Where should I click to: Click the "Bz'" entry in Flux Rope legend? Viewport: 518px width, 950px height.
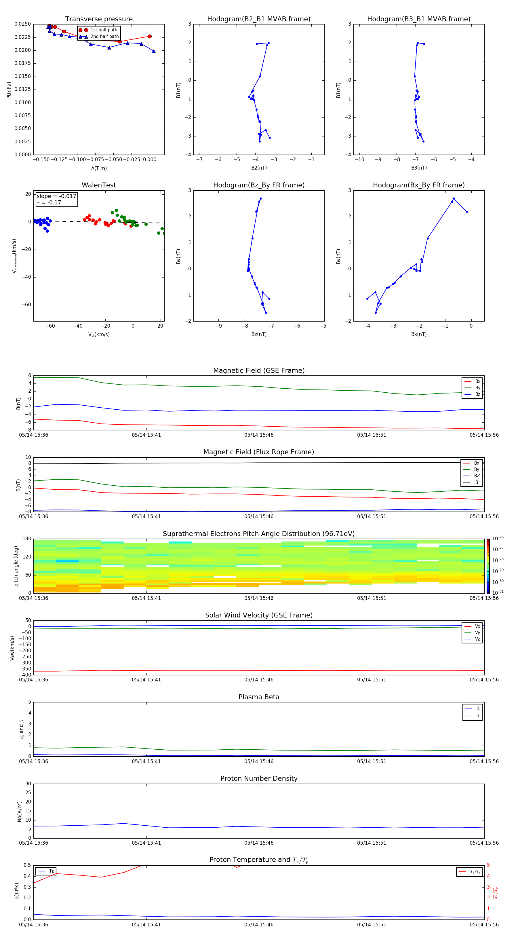(472, 476)
